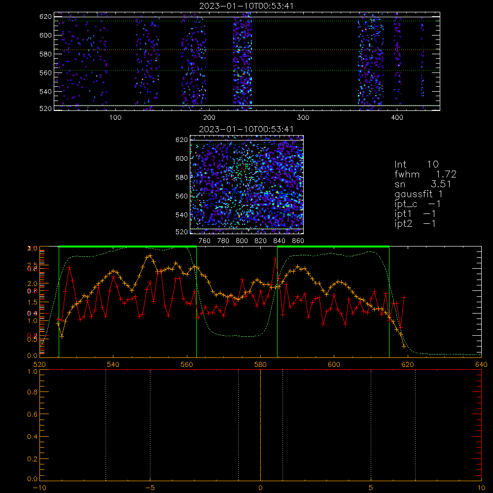Image resolution: width=493 pixels, height=493 pixels.
Task: Click the thick green bar over the left profile window
Action: pos(128,247)
